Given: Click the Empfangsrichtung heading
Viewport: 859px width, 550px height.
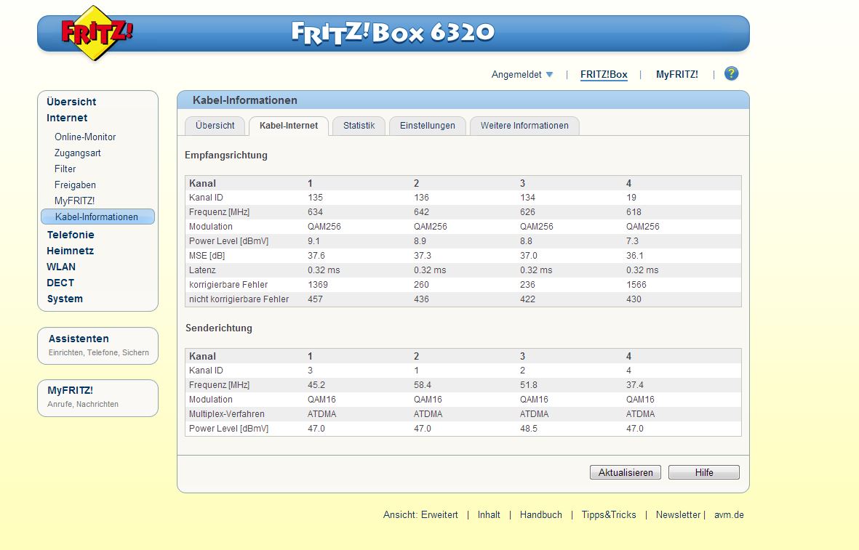Looking at the screenshot, I should pos(225,155).
